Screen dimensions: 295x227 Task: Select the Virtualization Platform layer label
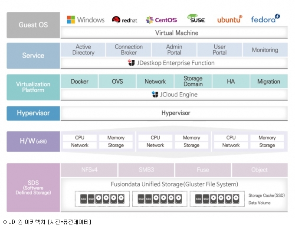tap(33, 87)
